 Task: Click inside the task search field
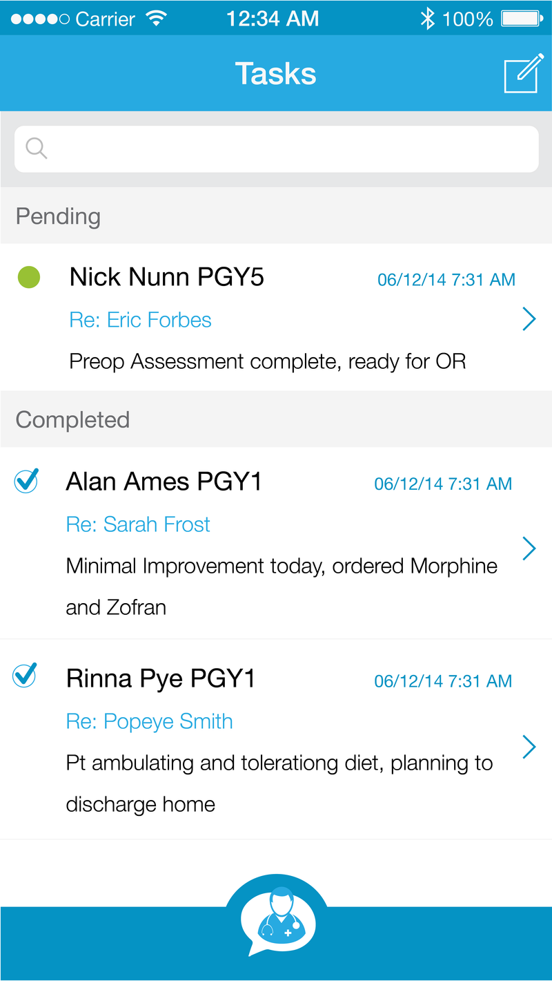276,149
